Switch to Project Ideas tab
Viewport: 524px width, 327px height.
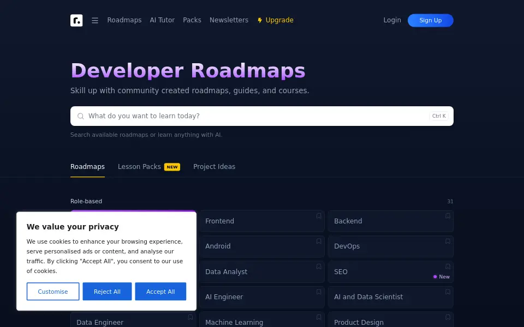pos(214,167)
